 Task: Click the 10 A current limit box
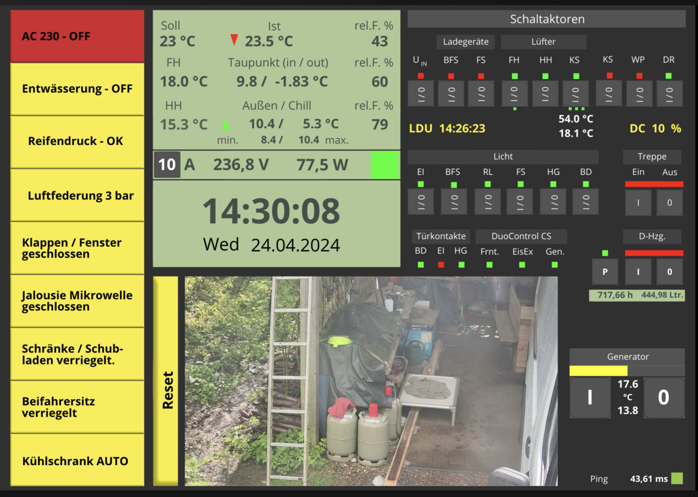(x=167, y=165)
